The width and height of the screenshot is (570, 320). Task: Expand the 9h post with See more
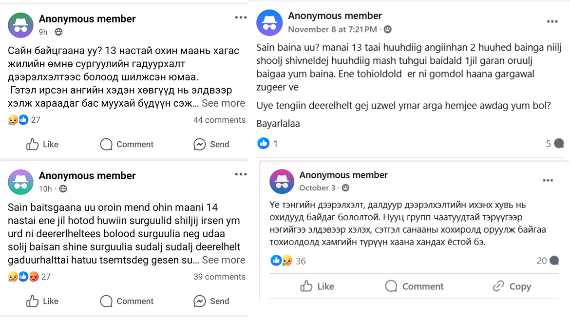tap(223, 103)
